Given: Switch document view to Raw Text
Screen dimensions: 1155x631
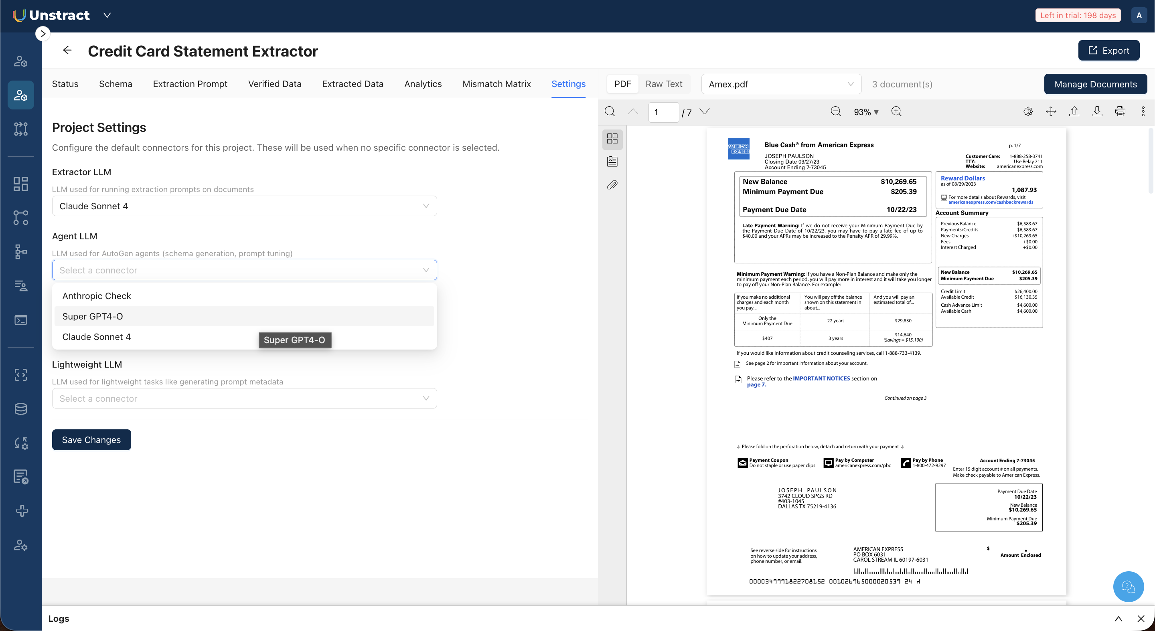Looking at the screenshot, I should click(664, 84).
